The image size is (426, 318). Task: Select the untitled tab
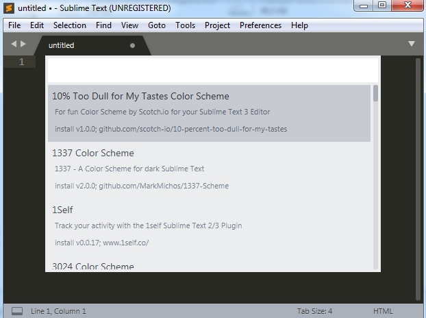tap(92, 45)
